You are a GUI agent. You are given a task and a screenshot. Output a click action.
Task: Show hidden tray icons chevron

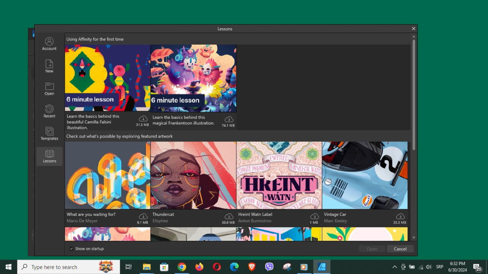click(395, 267)
